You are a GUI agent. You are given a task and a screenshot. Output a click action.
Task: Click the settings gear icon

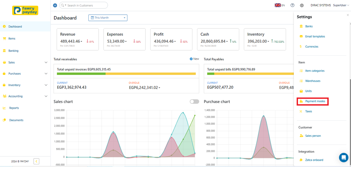click(302, 5)
